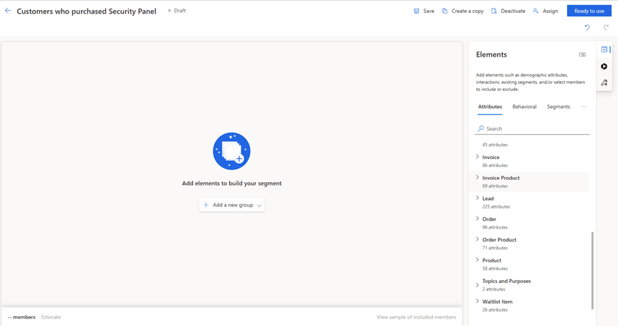Image resolution: width=618 pixels, height=326 pixels.
Task: Click the undo arrow icon
Action: pyautogui.click(x=587, y=27)
